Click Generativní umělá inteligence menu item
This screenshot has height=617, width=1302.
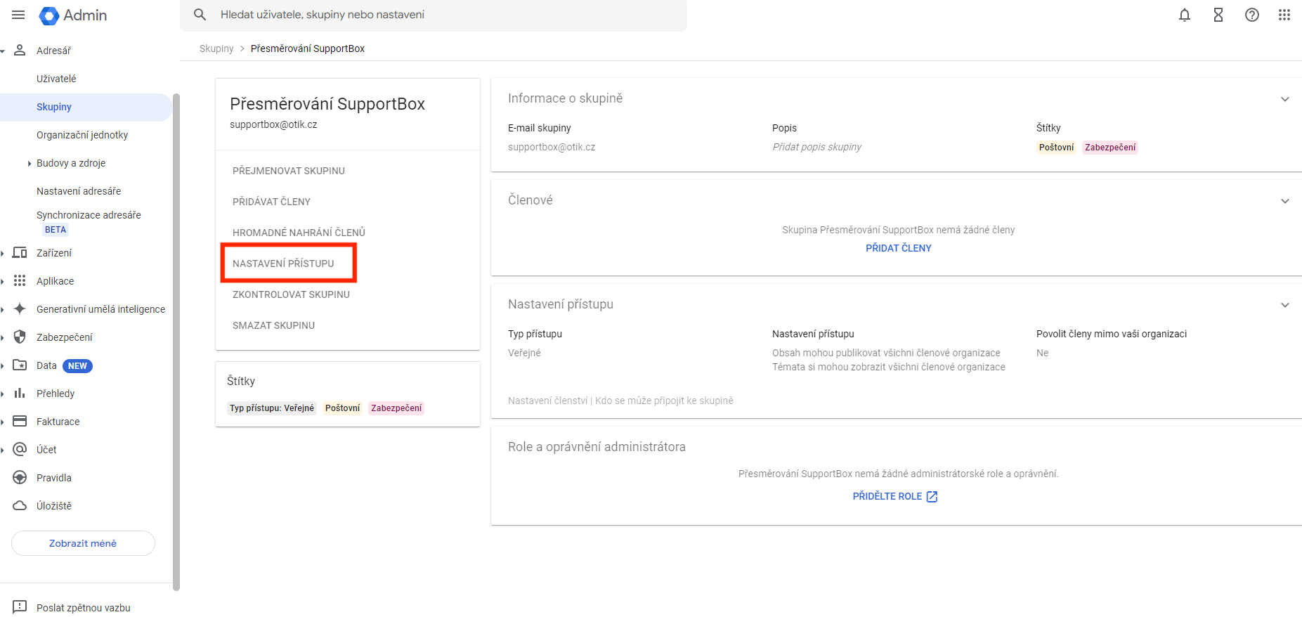tap(101, 309)
